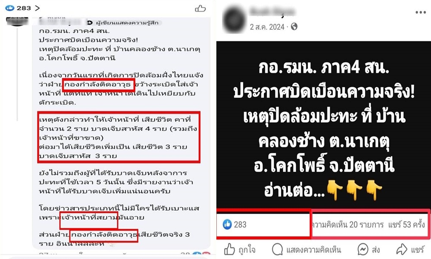This screenshot has height=259, width=431.
Task: Click the blue like reaction icon beside 283 at top left
Action: pyautogui.click(x=9, y=8)
